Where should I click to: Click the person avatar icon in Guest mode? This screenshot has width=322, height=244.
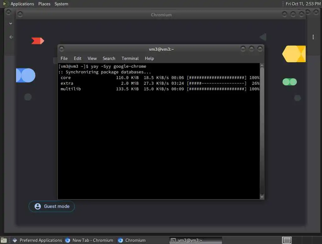coord(38,206)
